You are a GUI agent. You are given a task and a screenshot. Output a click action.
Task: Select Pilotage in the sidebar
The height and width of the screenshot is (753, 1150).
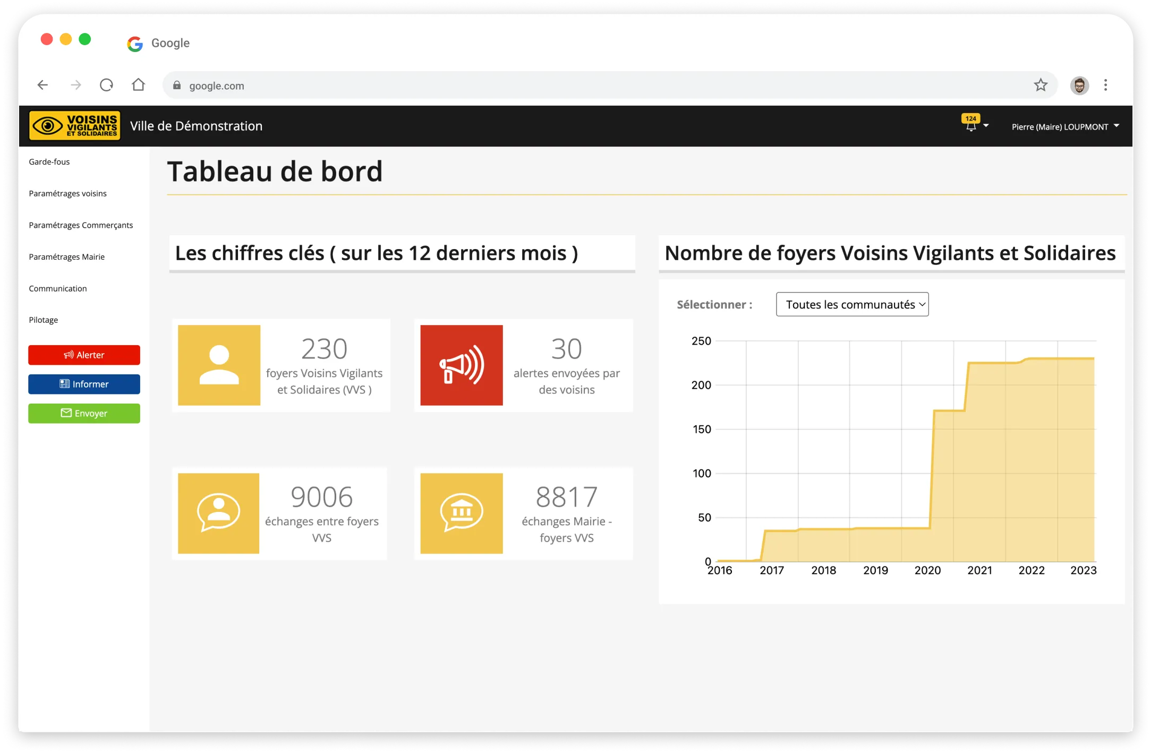(44, 320)
